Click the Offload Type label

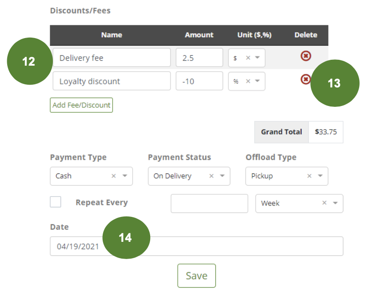tap(271, 158)
